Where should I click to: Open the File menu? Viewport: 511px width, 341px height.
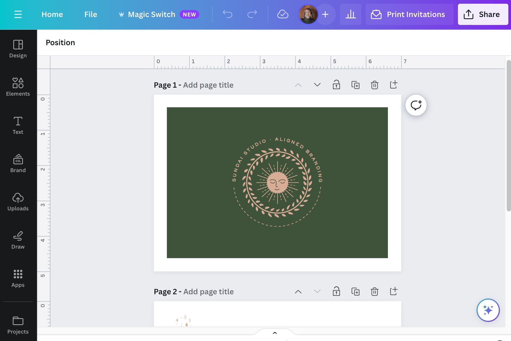click(90, 14)
